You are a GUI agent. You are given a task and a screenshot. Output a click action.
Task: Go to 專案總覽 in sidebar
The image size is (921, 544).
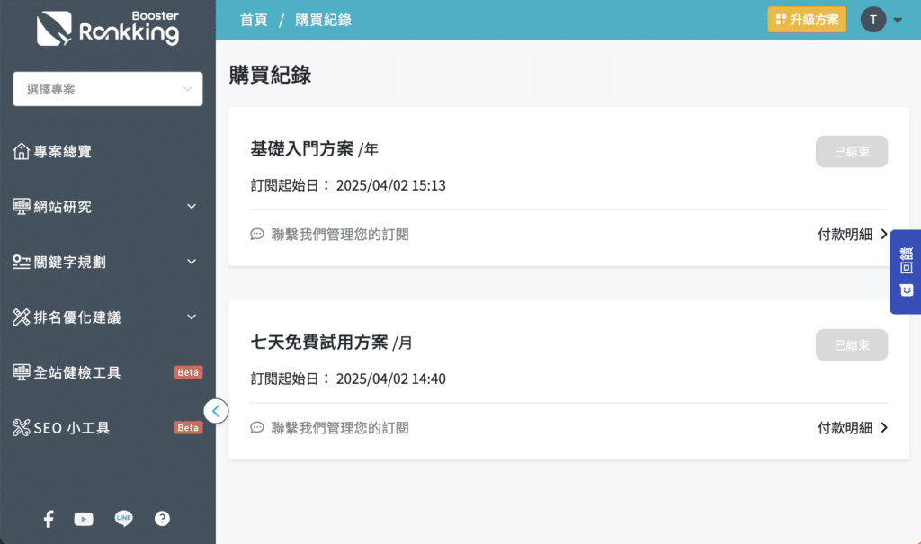point(63,152)
